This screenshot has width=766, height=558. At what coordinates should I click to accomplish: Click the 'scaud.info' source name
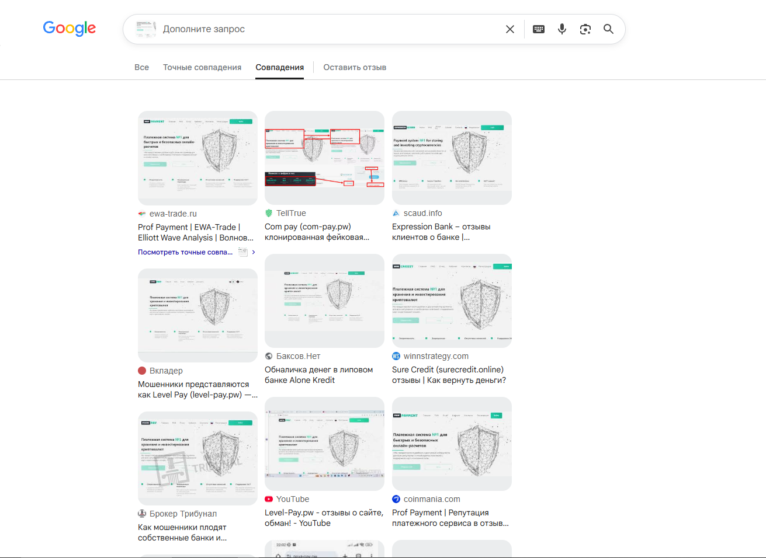(x=423, y=213)
